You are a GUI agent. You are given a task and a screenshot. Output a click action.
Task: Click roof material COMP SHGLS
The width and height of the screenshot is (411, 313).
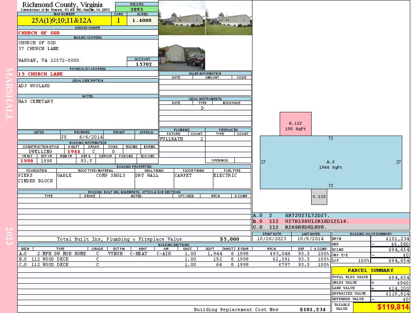pos(111,175)
